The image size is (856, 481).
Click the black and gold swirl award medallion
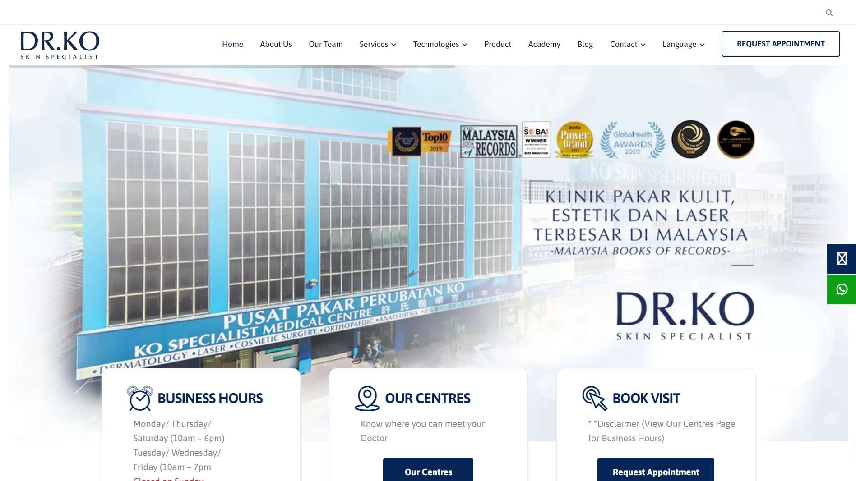pyautogui.click(x=690, y=139)
